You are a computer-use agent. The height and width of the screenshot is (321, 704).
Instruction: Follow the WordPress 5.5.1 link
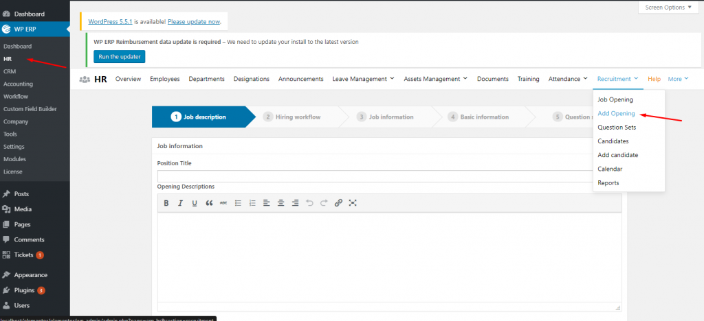tap(110, 21)
